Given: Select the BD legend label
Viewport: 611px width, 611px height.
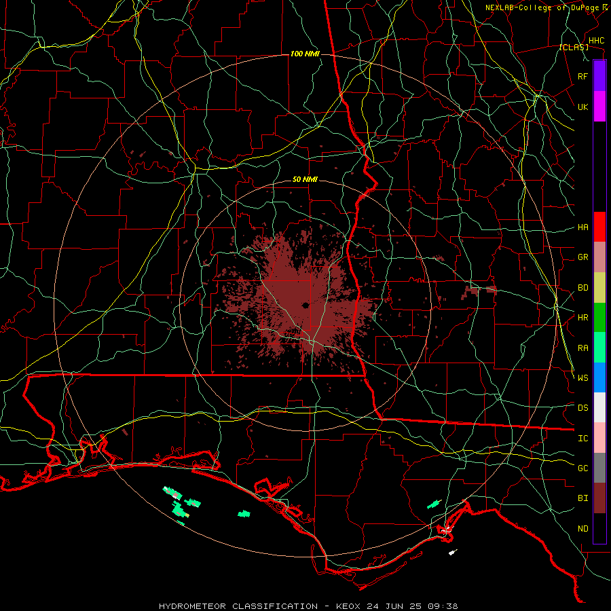Looking at the screenshot, I should (582, 288).
